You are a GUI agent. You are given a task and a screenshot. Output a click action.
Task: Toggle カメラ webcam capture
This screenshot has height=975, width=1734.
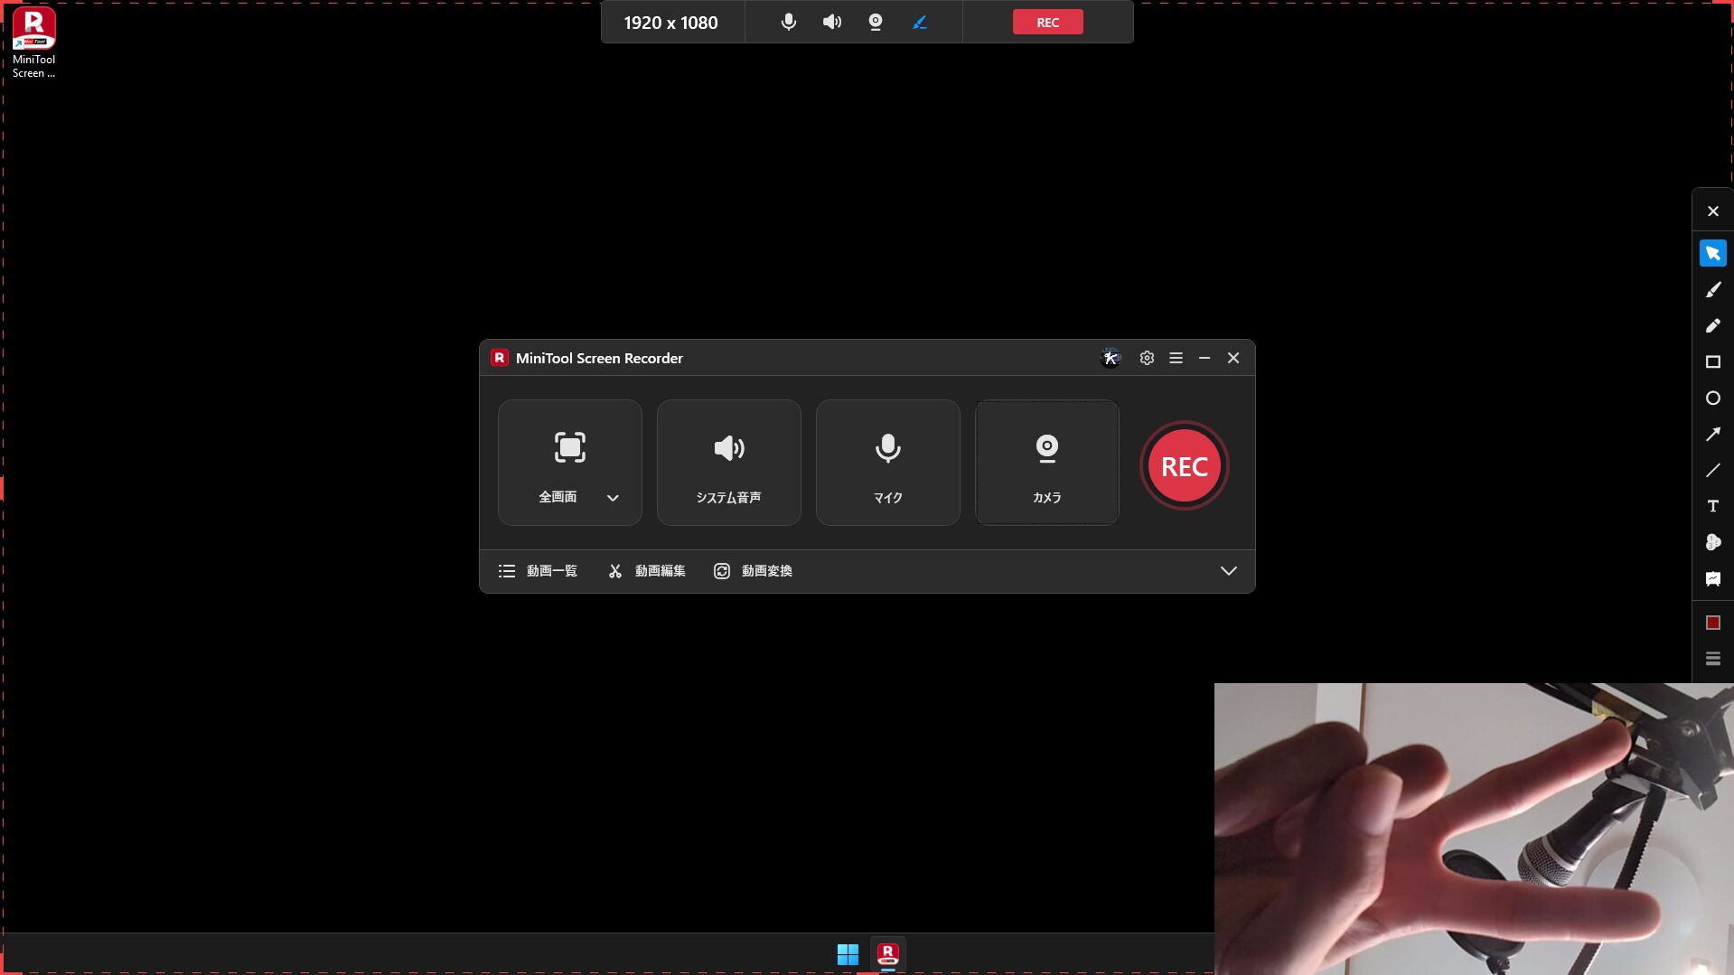(1046, 463)
